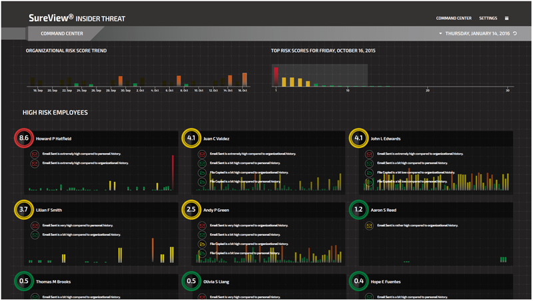Open the Howard P Hatfield employee name

click(54, 139)
